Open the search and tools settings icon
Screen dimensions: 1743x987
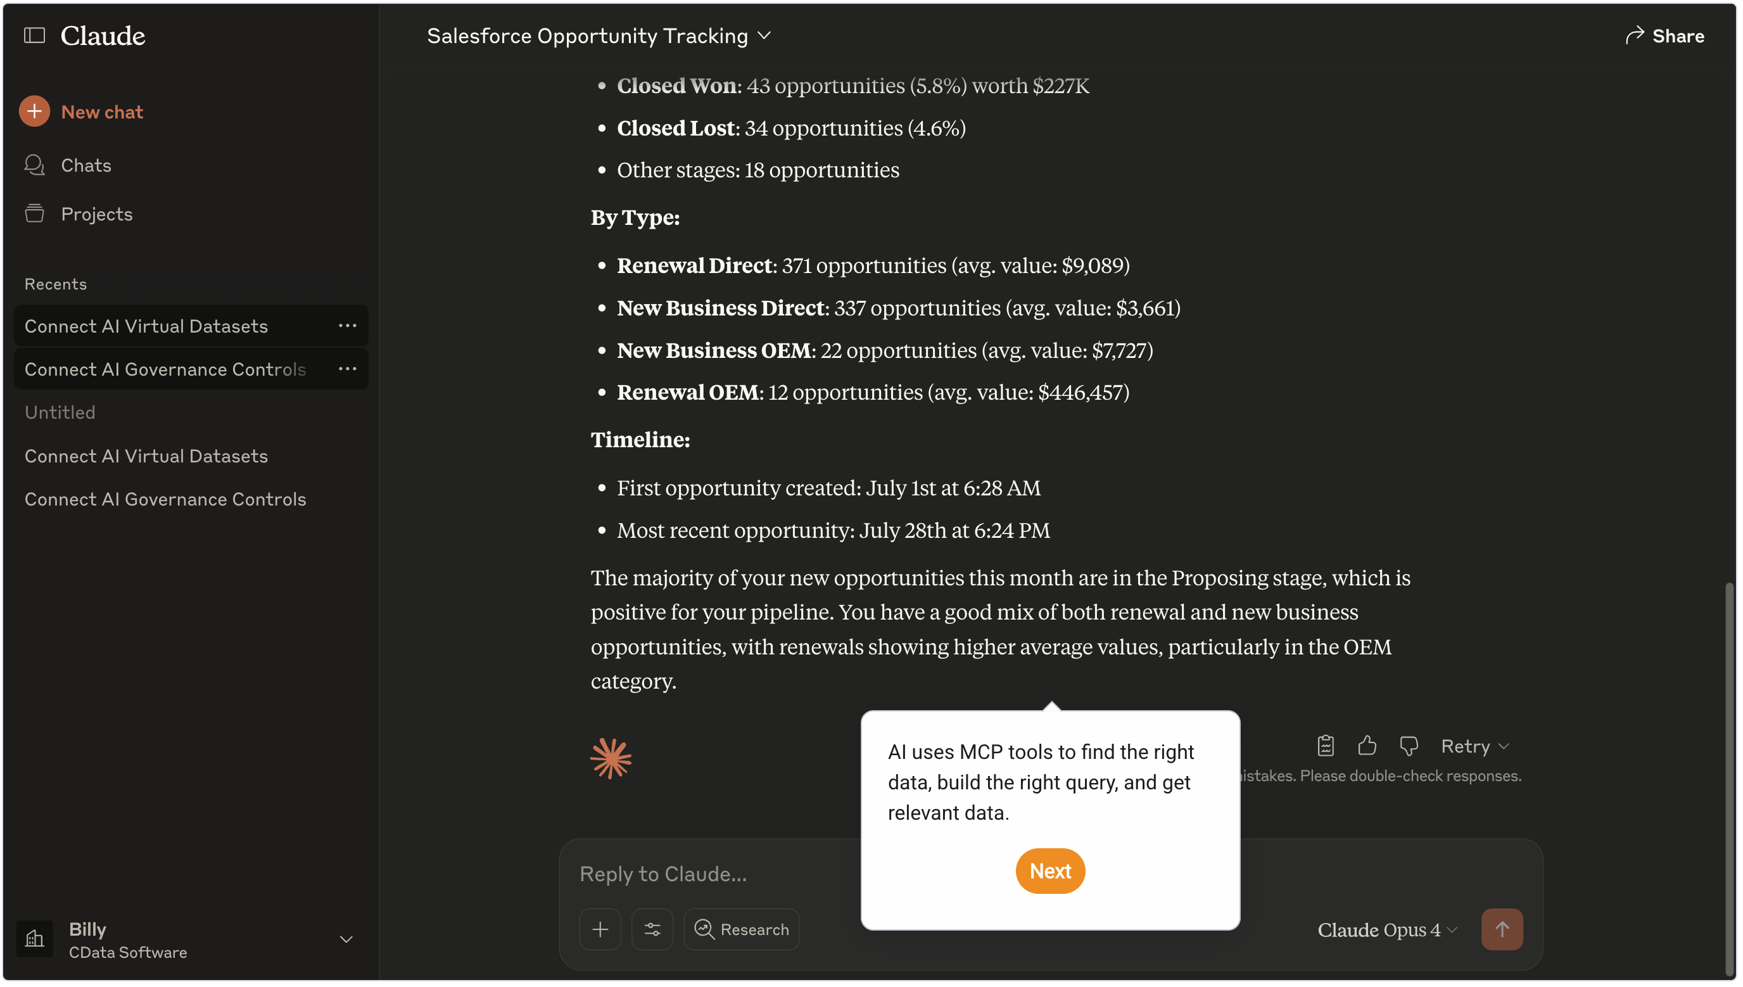tap(652, 929)
